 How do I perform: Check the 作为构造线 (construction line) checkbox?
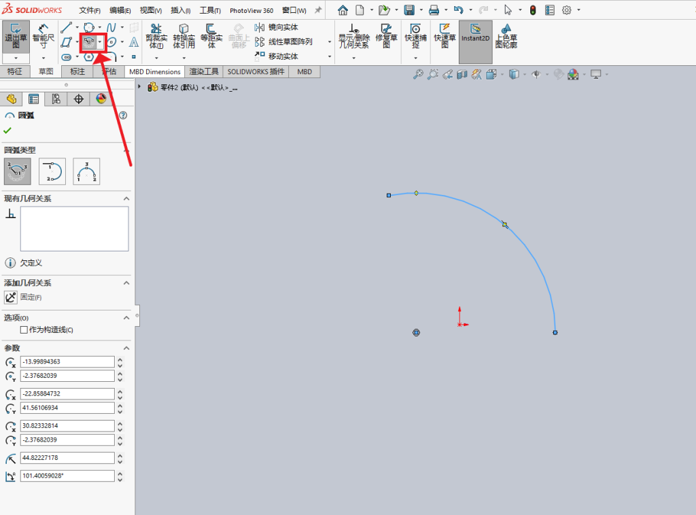(x=24, y=330)
